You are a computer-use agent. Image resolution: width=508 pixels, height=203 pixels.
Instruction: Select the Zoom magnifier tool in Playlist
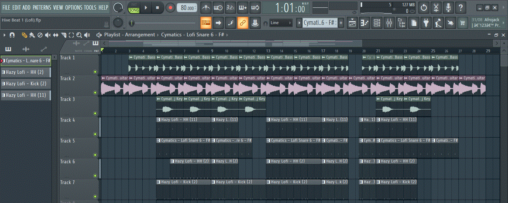point(79,35)
